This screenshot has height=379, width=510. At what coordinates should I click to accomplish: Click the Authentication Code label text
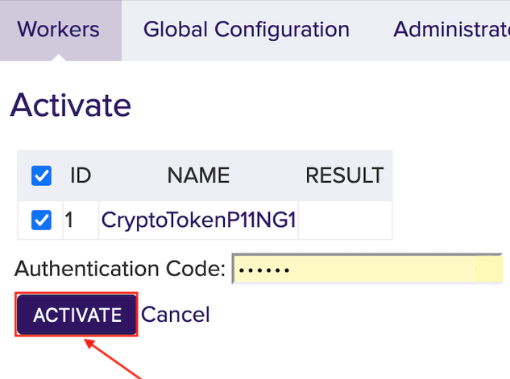(x=119, y=269)
